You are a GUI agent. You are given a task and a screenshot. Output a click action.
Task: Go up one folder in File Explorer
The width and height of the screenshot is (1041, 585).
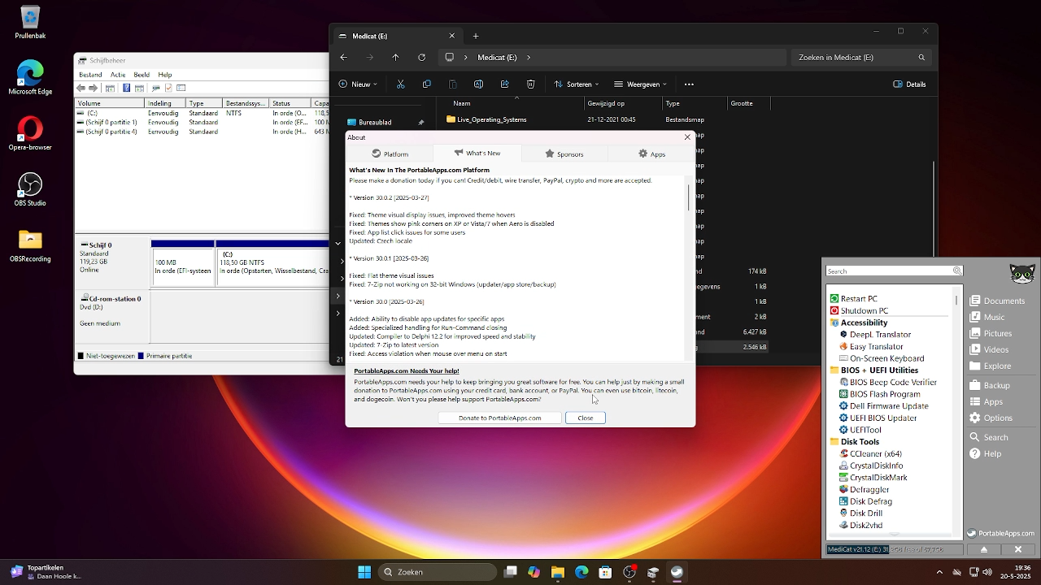click(395, 57)
